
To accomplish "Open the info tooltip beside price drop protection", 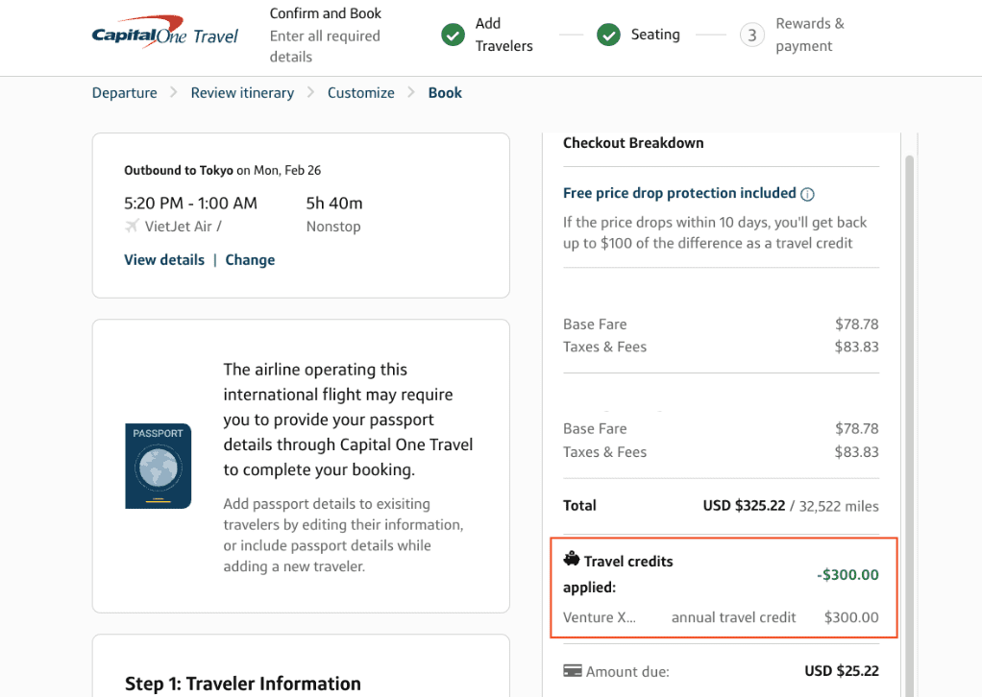I will click(806, 192).
